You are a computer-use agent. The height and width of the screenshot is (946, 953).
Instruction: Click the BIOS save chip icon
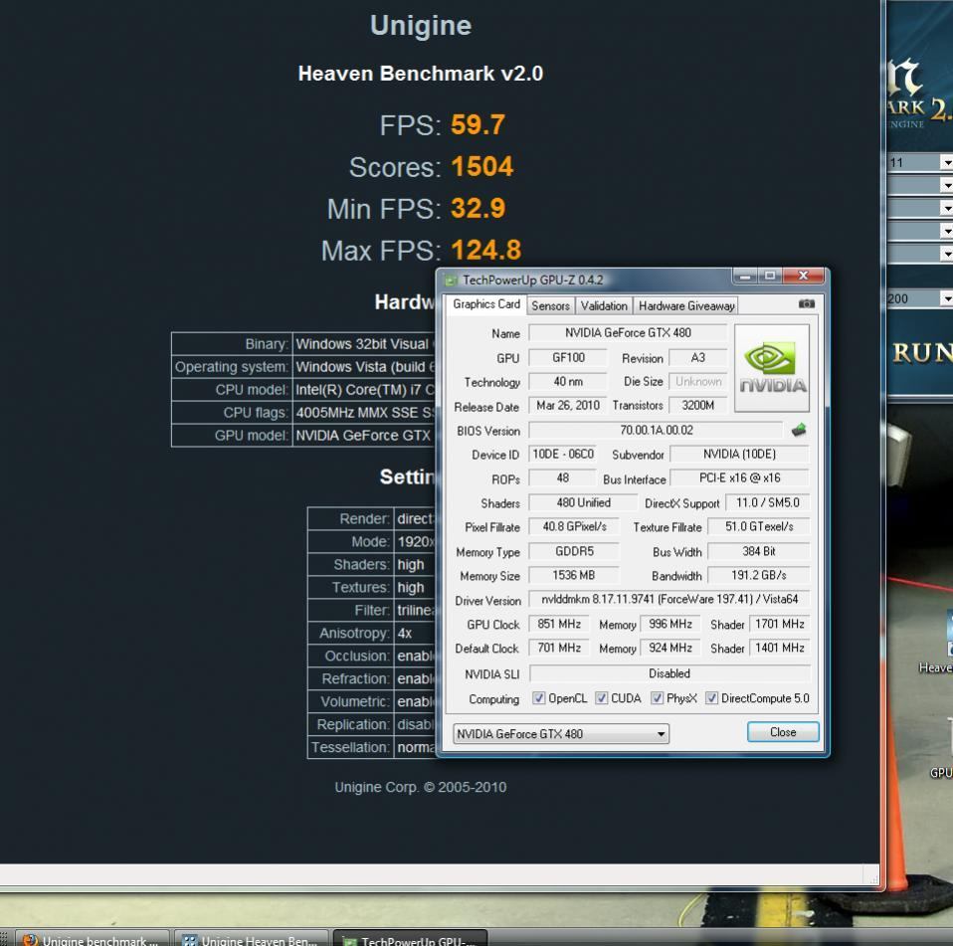click(799, 430)
